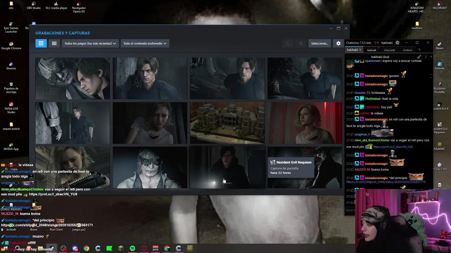Open VLC media player desktop shortcut
The image size is (451, 253).
tap(56, 6)
